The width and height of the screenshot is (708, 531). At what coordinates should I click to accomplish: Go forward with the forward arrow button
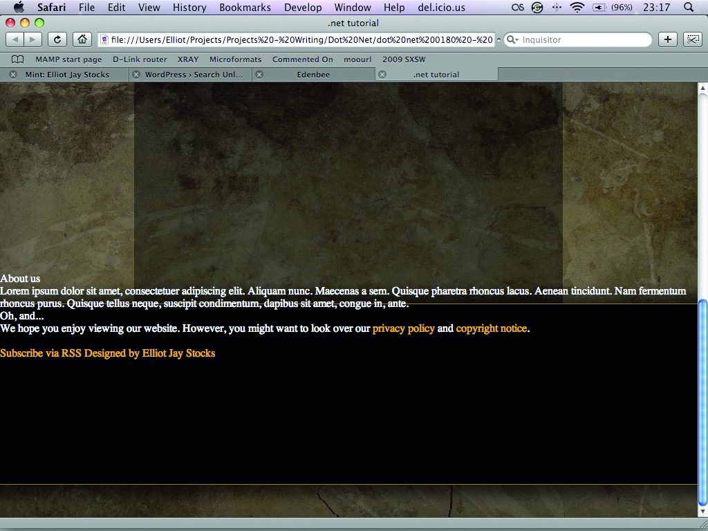point(32,39)
